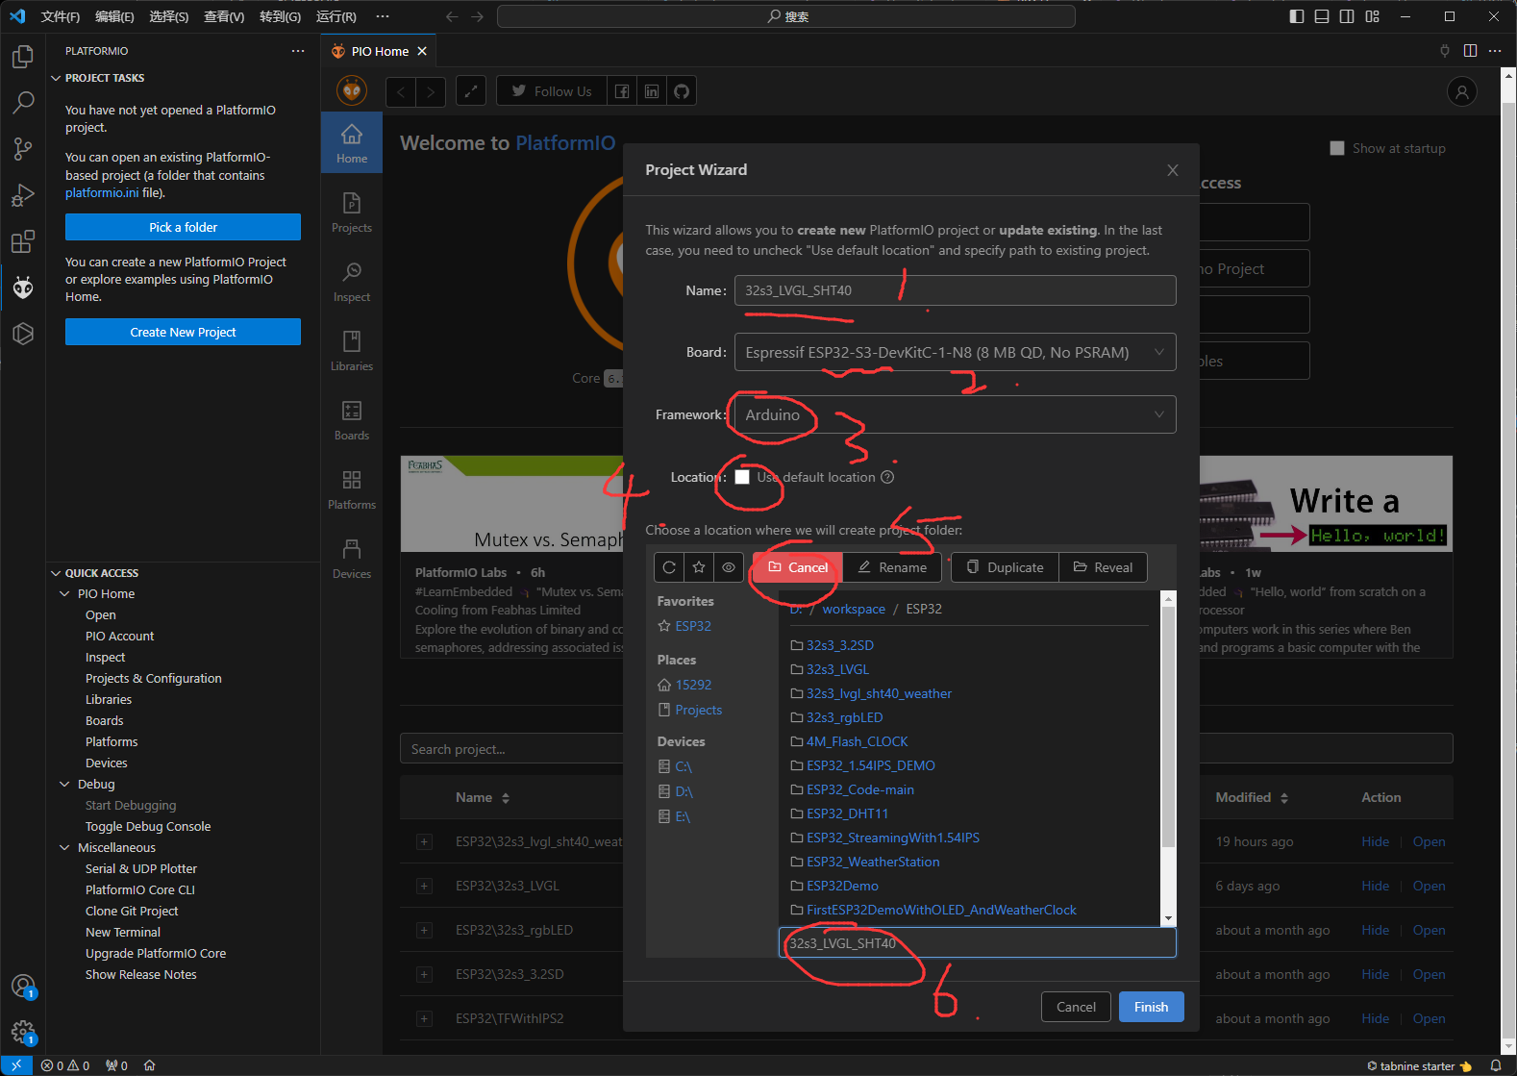Click the project Name input field
This screenshot has height=1076, width=1517.
pyautogui.click(x=955, y=290)
